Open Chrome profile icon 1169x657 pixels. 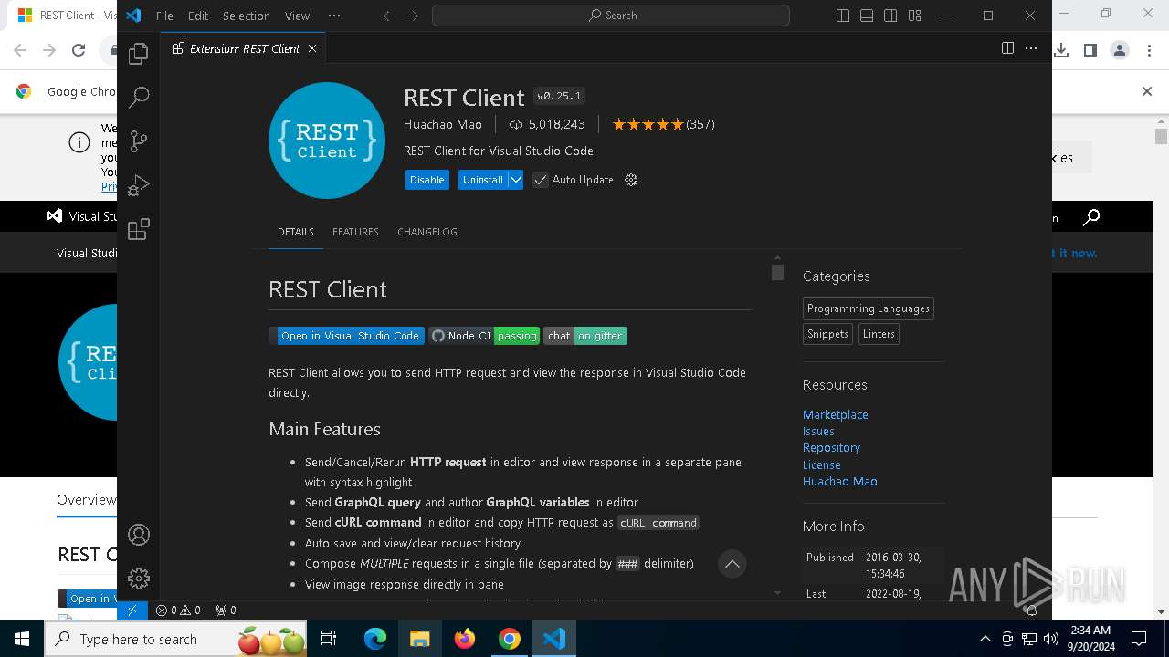tap(1120, 50)
